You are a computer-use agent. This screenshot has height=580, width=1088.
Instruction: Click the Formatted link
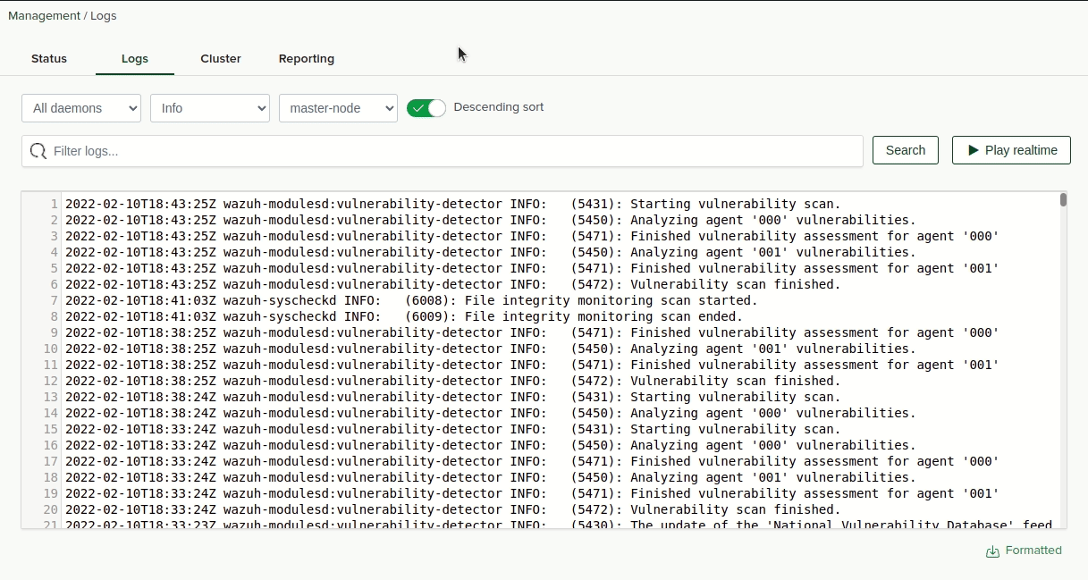click(x=1033, y=551)
